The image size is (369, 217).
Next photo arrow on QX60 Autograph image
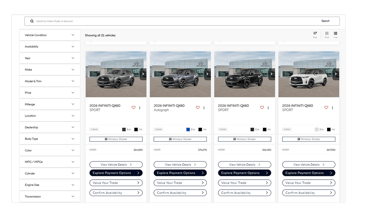tap(208, 74)
